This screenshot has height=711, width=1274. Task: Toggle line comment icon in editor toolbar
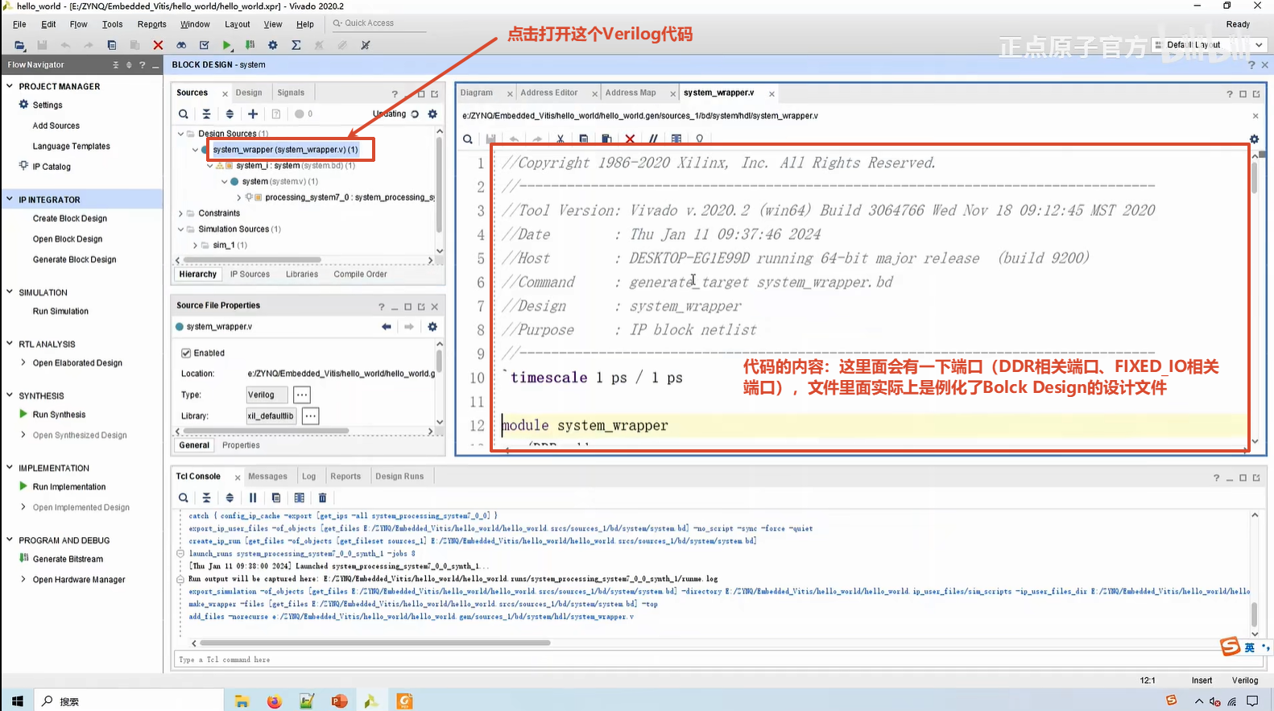pos(653,139)
